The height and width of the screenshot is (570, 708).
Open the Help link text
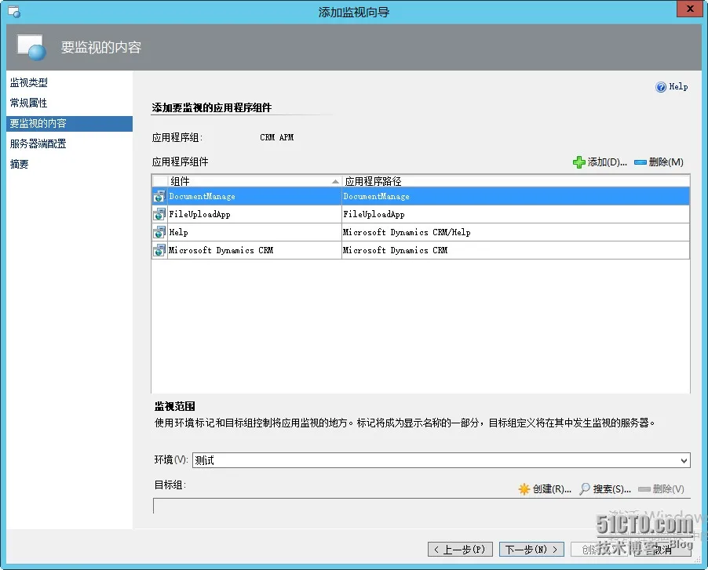point(678,86)
